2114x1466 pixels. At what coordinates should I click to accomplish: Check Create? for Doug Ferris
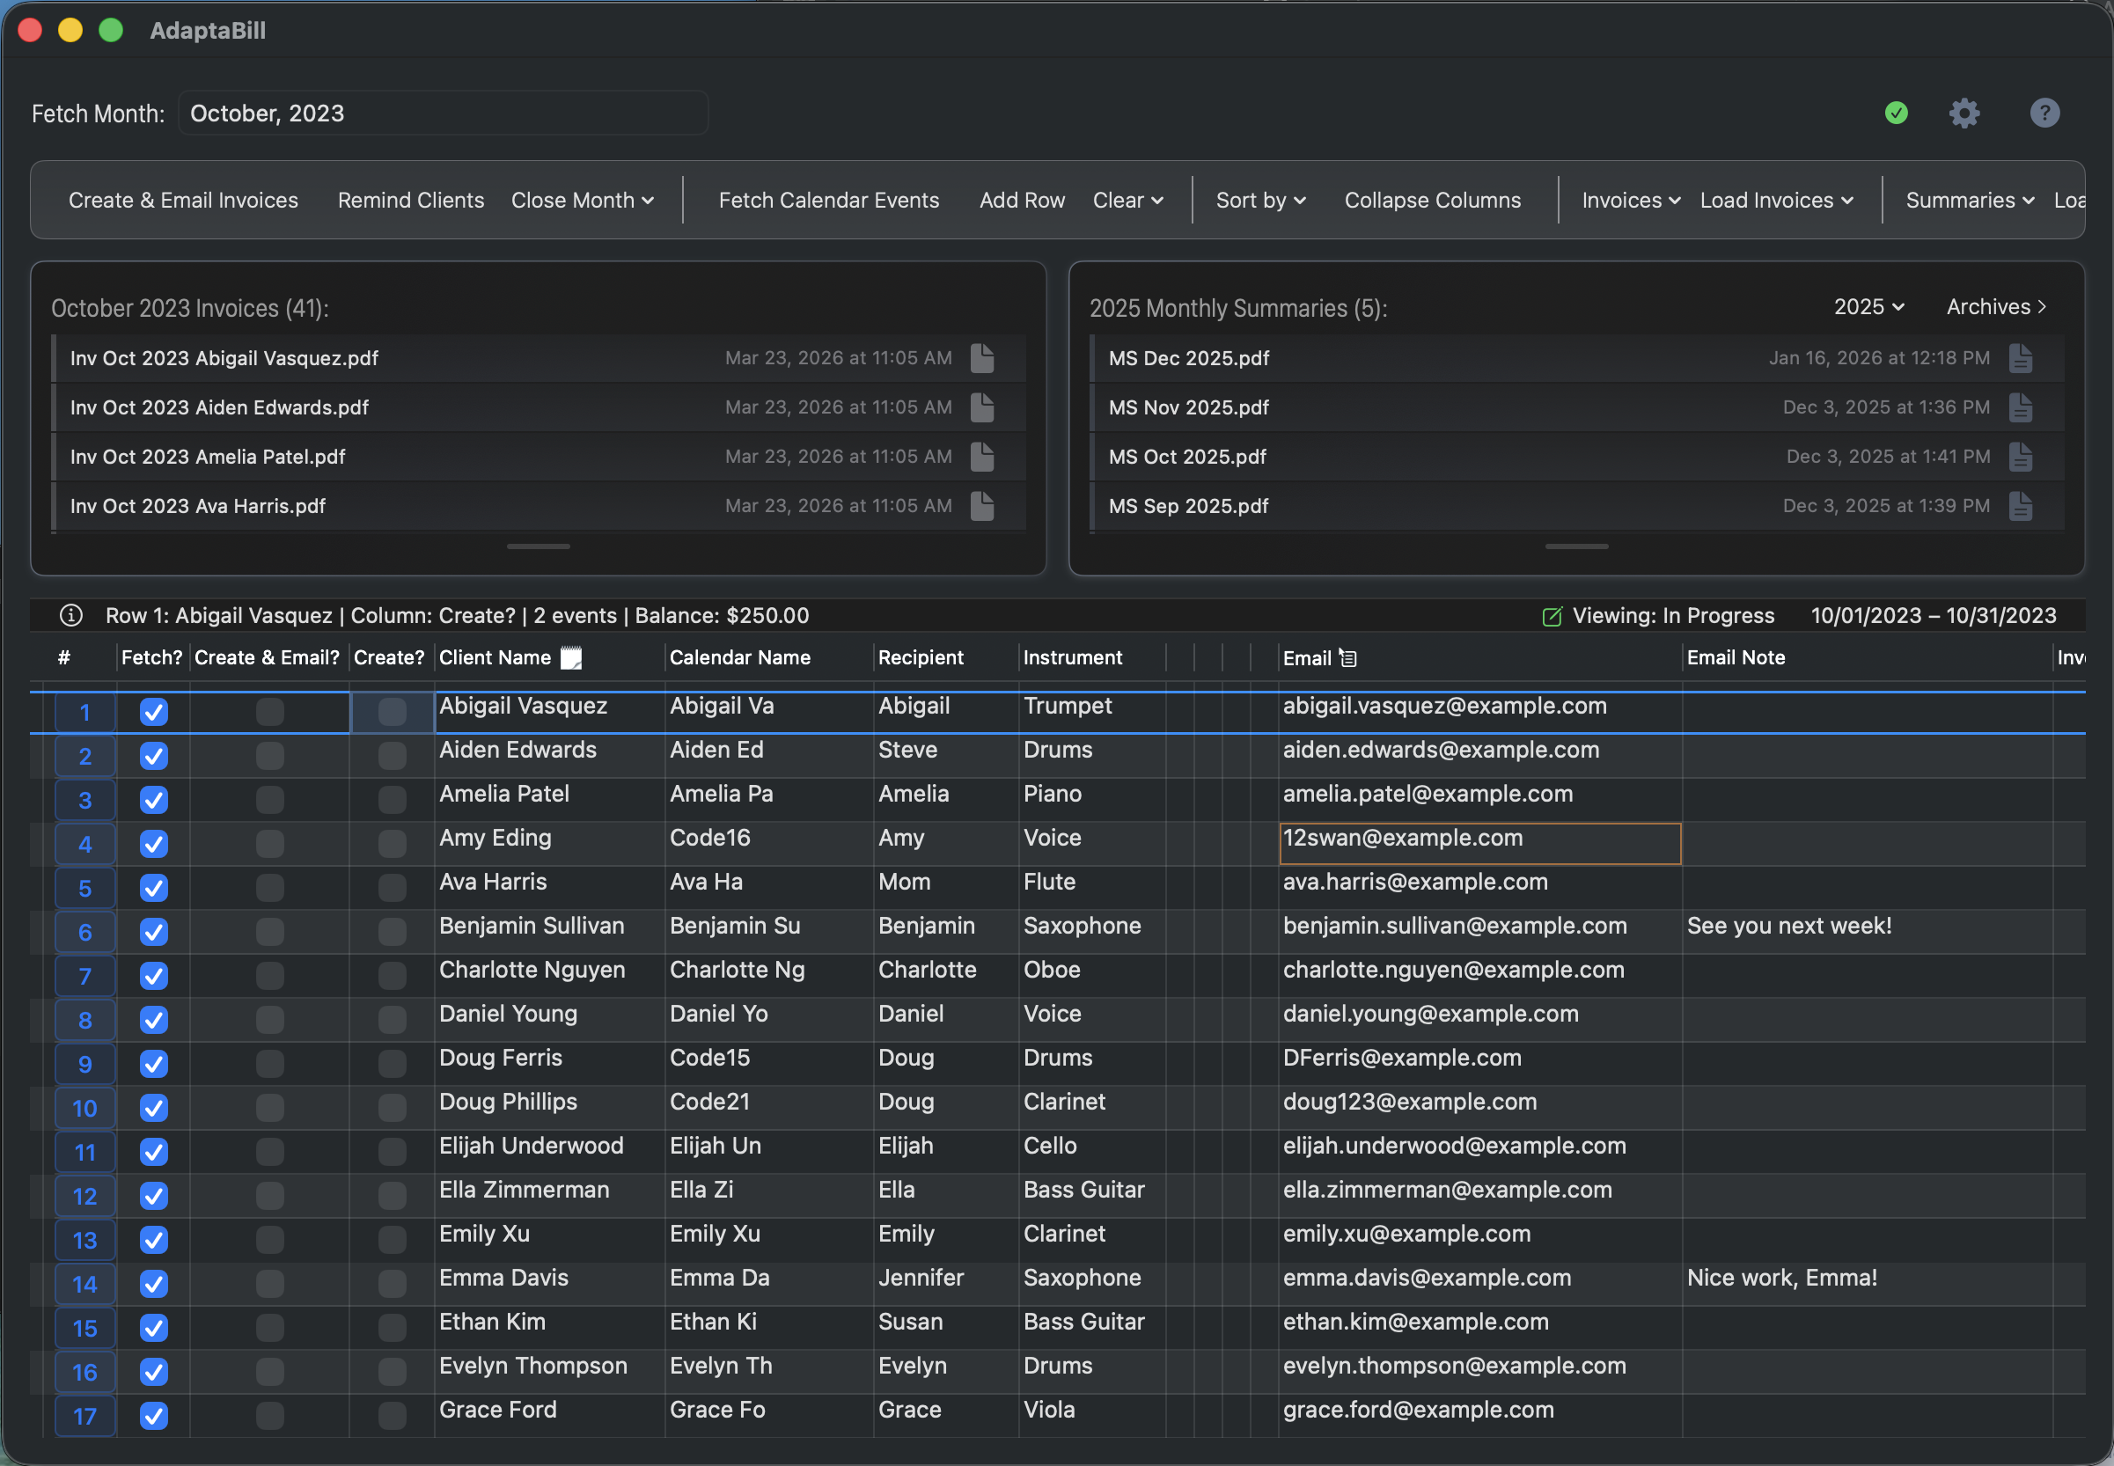(393, 1064)
